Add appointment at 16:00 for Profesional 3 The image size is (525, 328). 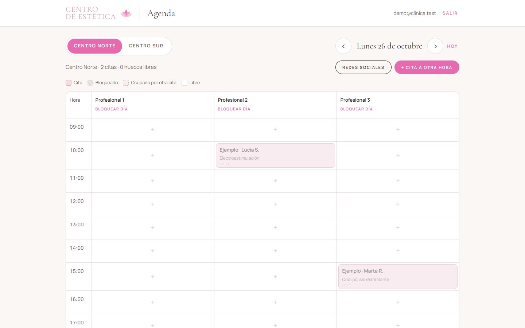pos(398,302)
